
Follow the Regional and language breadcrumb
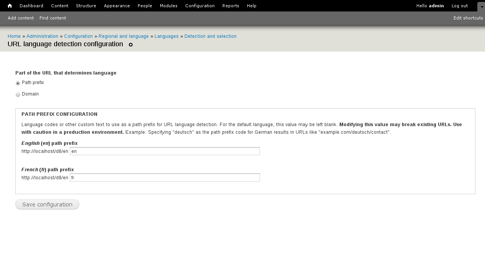pyautogui.click(x=123, y=36)
